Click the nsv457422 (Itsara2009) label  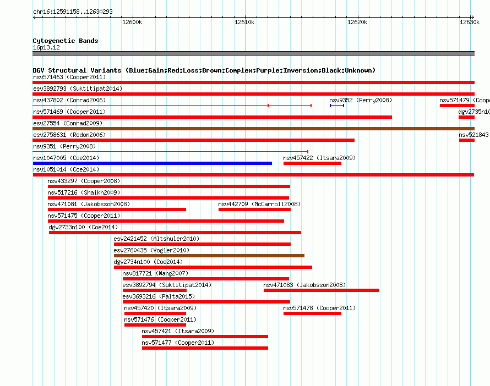click(319, 158)
